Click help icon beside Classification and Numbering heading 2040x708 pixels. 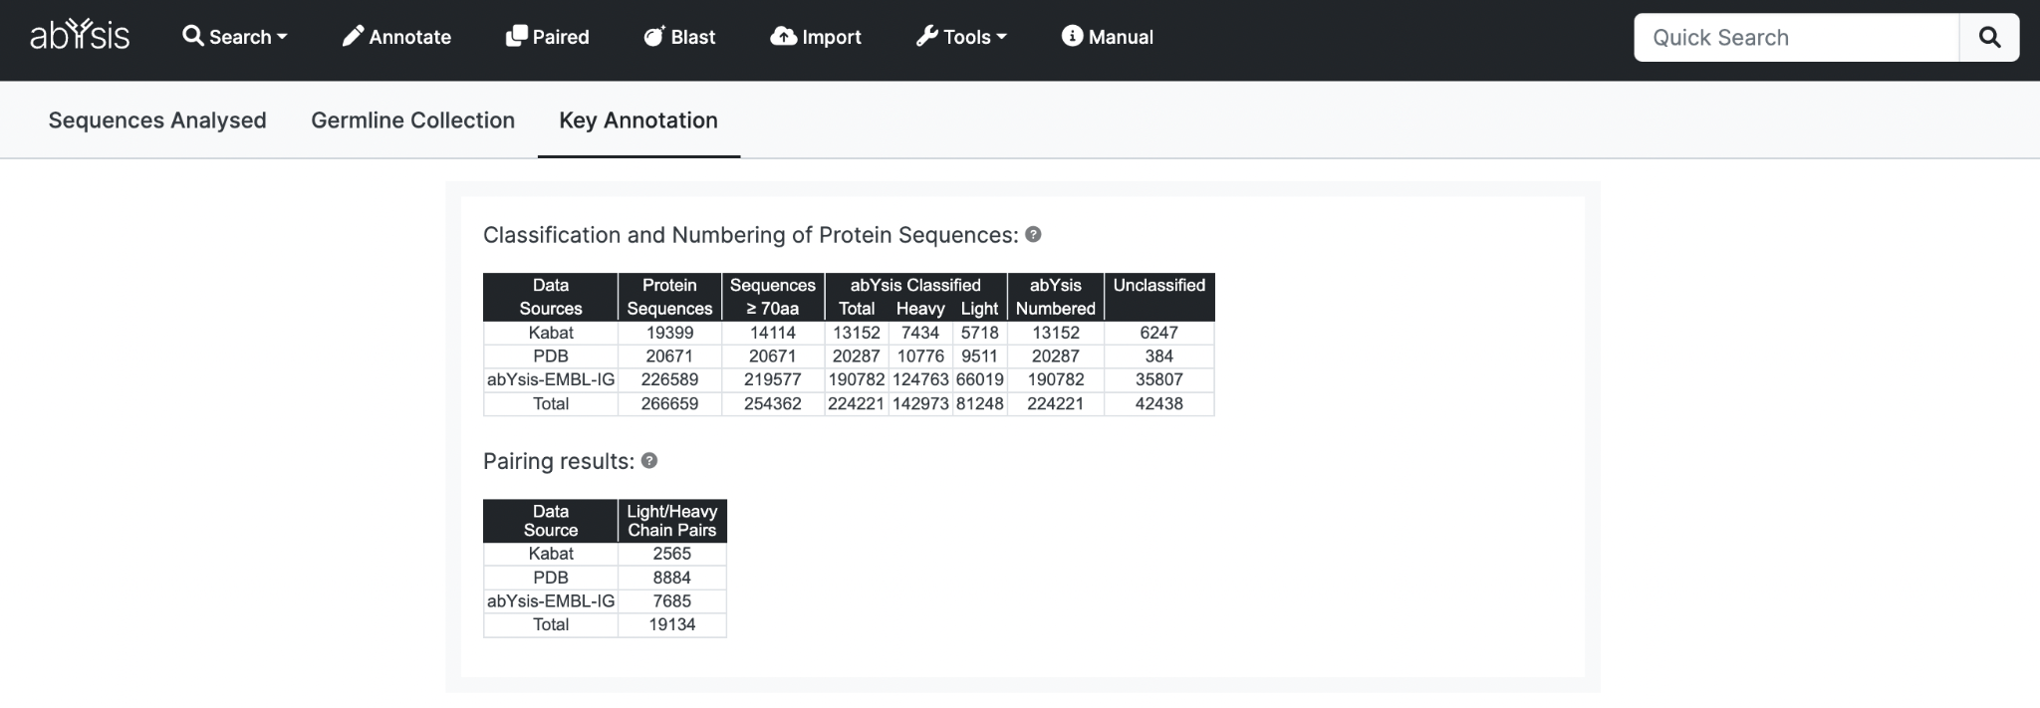pyautogui.click(x=1033, y=234)
